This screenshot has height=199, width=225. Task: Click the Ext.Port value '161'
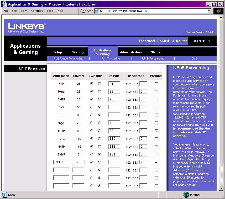(79, 154)
